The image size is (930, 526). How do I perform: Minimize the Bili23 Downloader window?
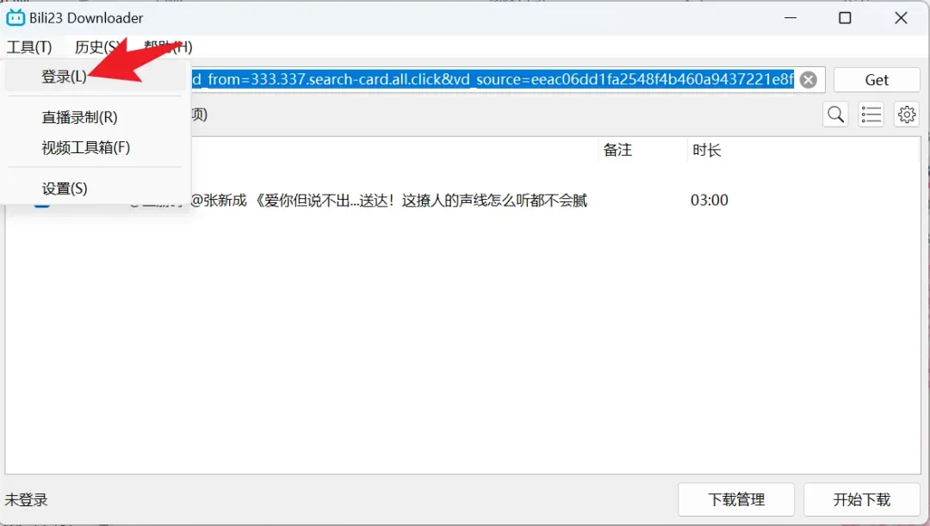click(x=790, y=18)
